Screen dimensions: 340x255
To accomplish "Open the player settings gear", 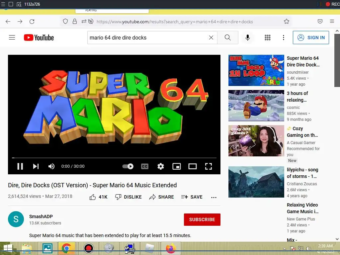I will point(160,166).
